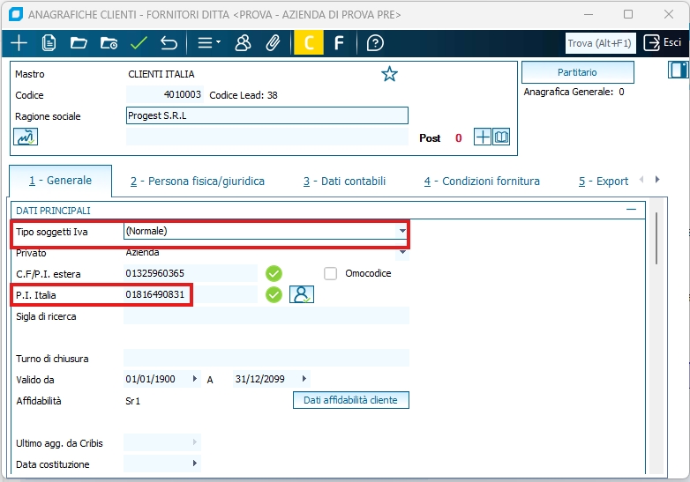Viewport: 690px width, 482px height.
Task: Click the Open folder toolbar icon
Action: (x=79, y=43)
